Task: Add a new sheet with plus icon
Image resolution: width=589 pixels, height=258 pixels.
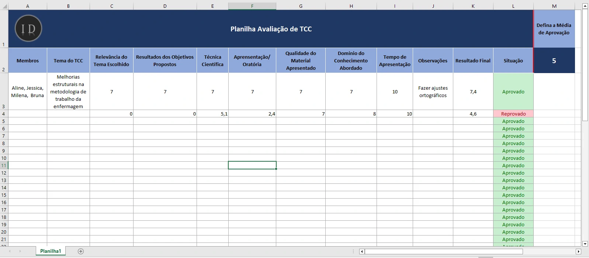Action: 81,251
